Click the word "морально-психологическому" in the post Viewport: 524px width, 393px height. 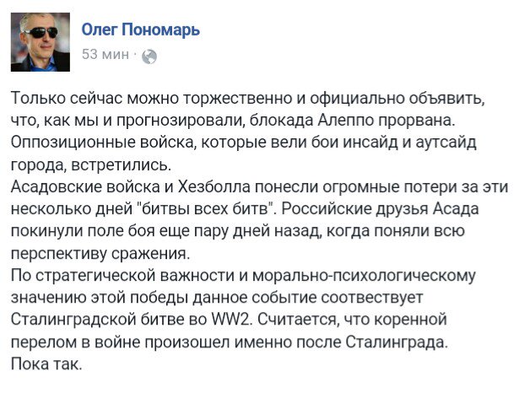(x=364, y=276)
